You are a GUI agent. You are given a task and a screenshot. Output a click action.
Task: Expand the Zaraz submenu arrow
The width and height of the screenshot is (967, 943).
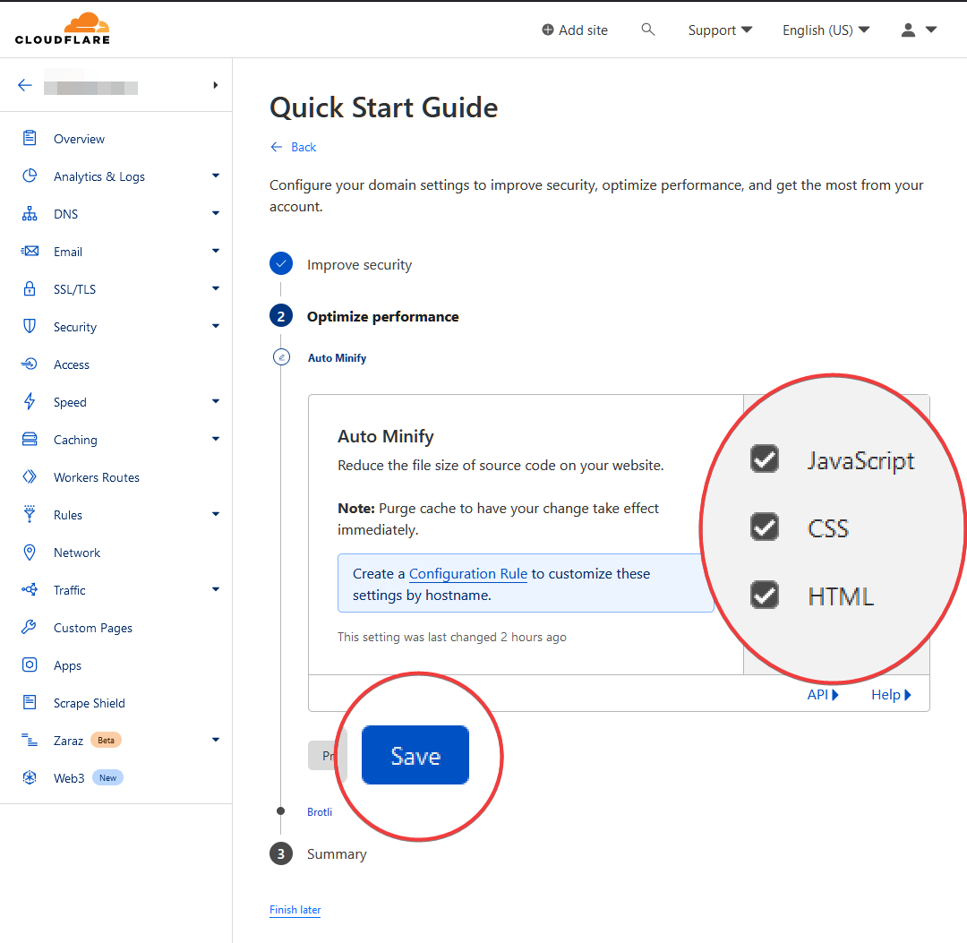[215, 740]
